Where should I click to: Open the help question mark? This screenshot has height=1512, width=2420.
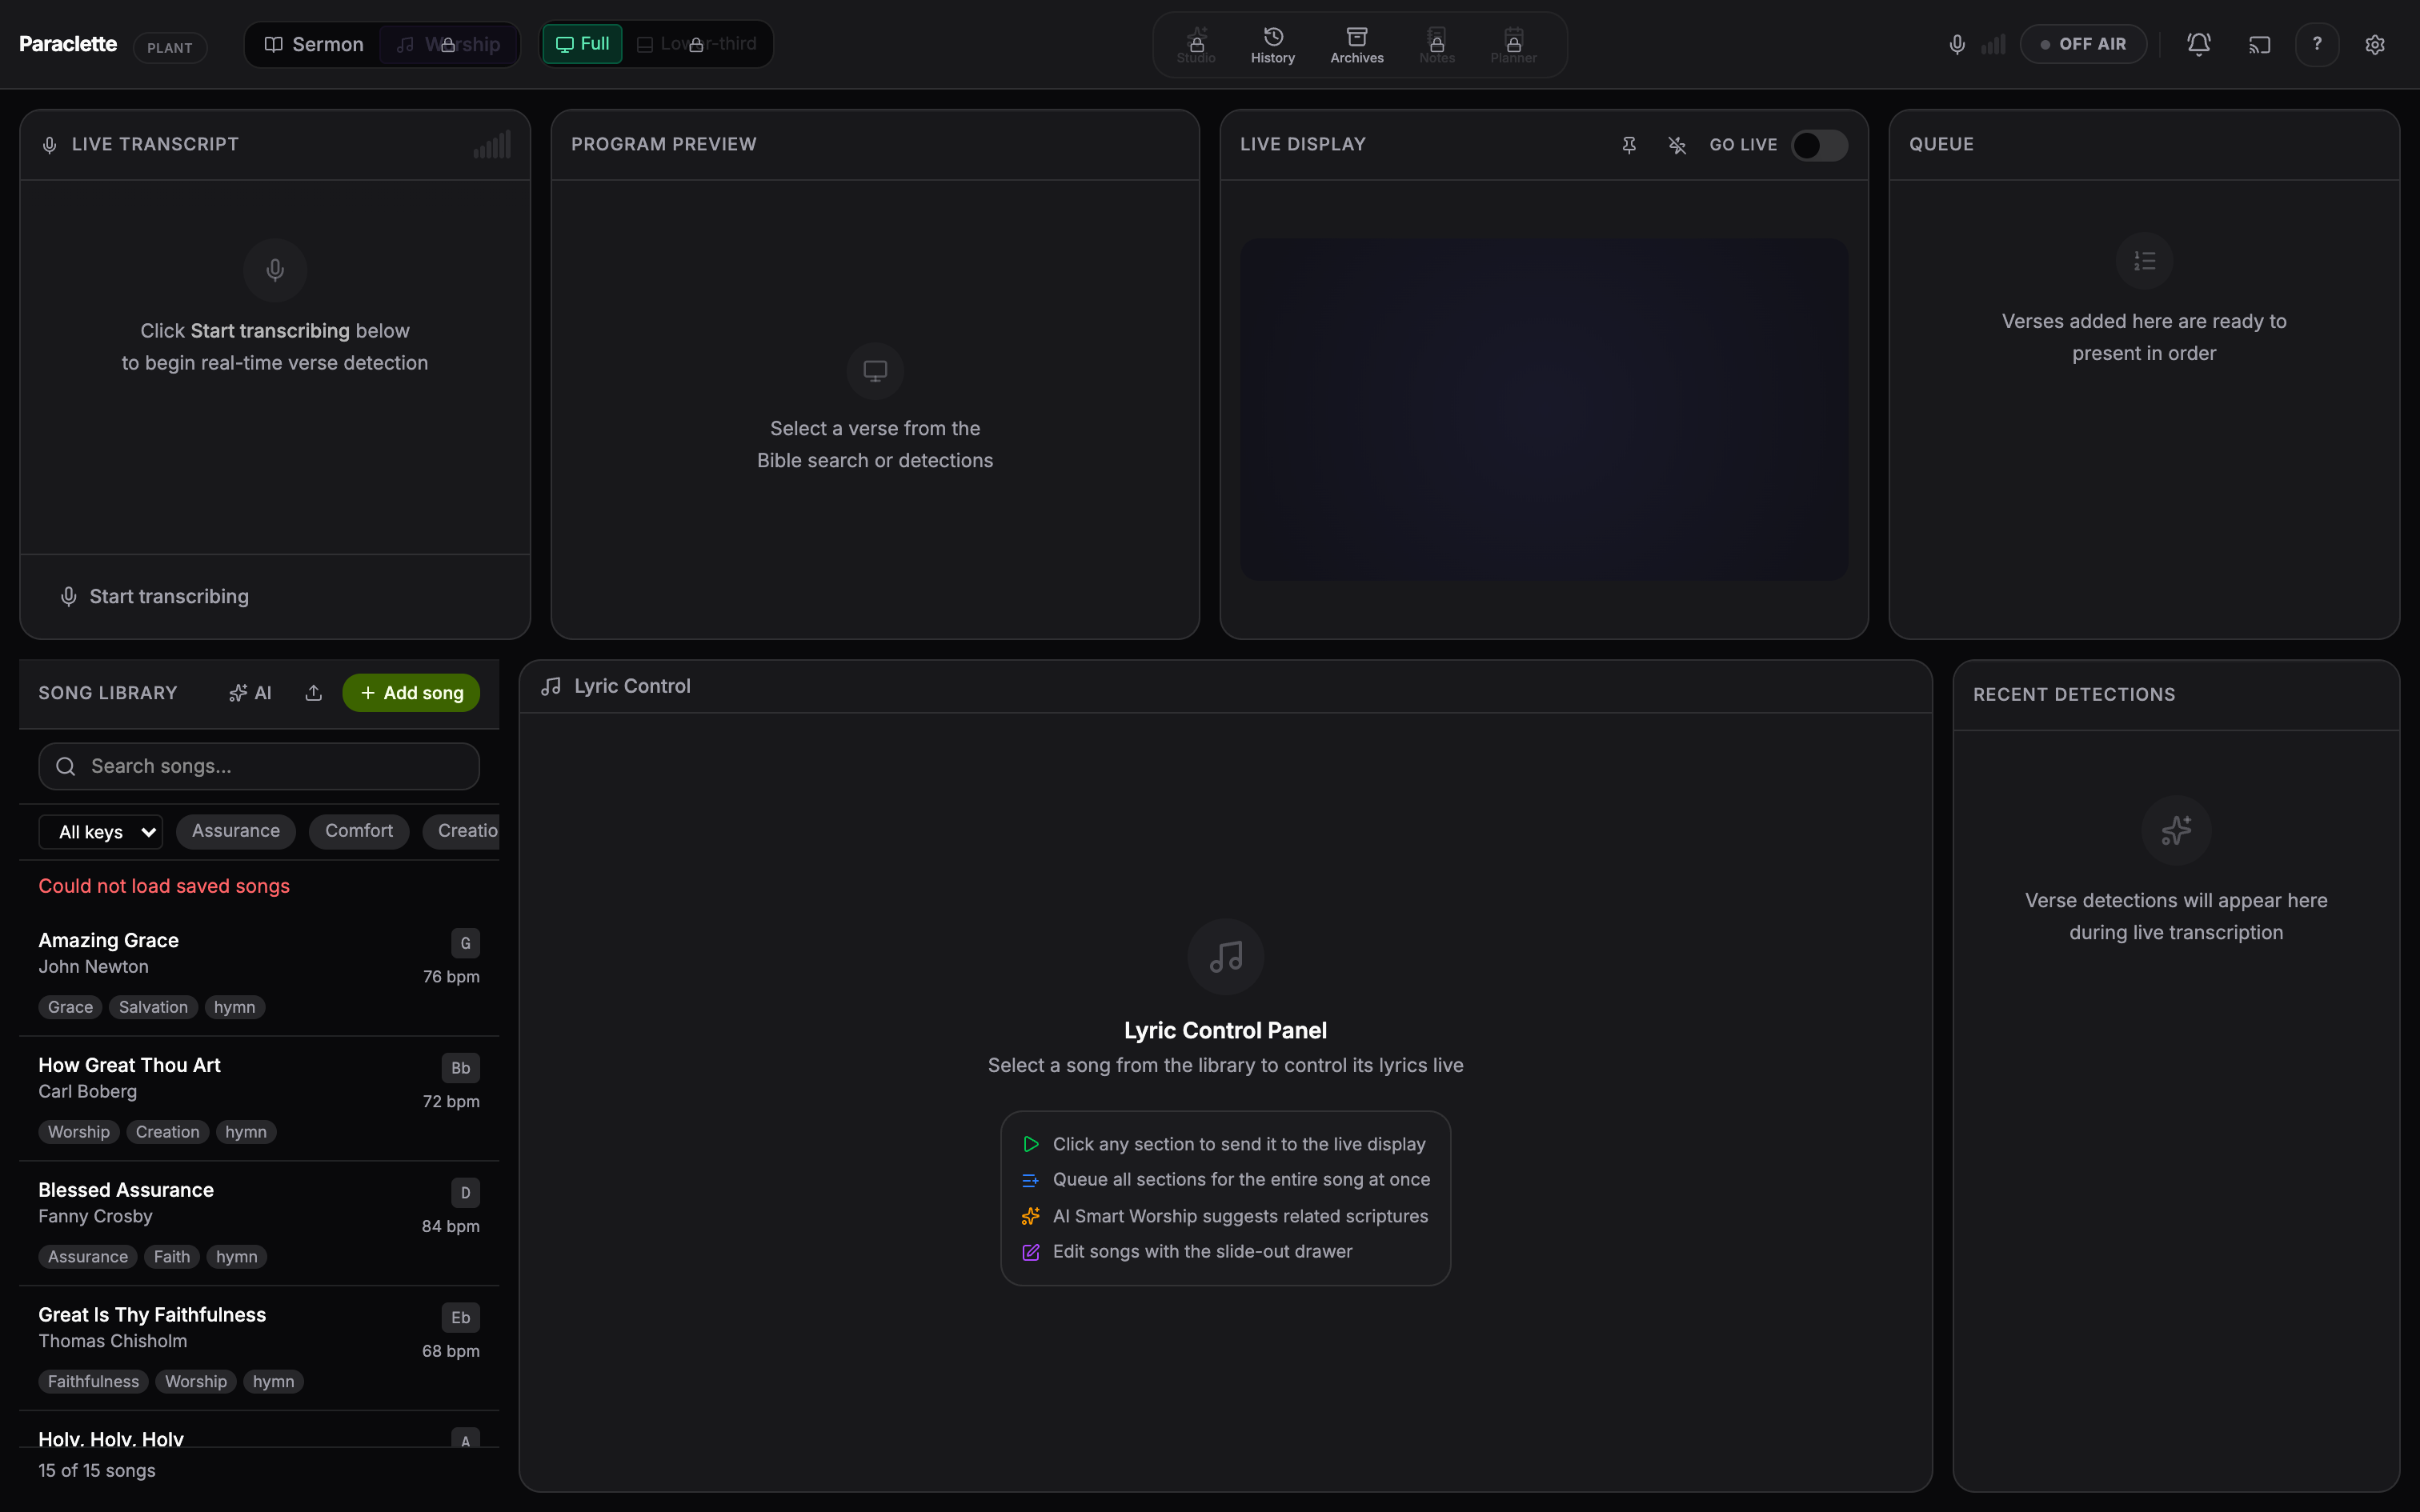pos(2317,44)
